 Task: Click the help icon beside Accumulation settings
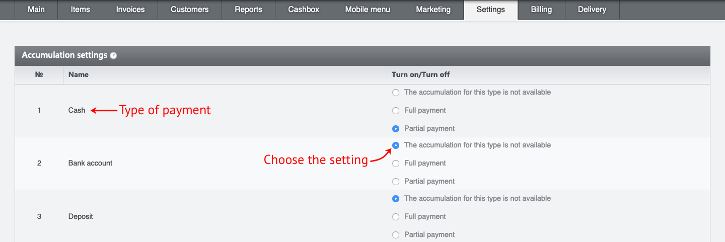click(113, 56)
